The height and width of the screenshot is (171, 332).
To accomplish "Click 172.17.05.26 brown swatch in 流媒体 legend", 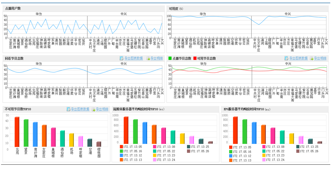I will [188, 151].
